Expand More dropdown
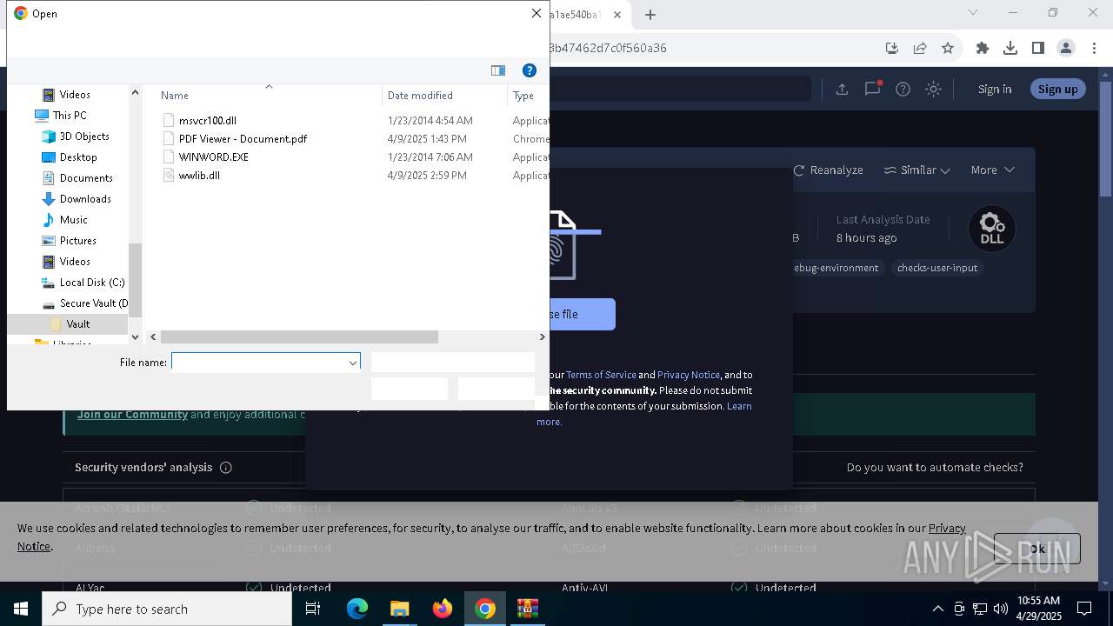The width and height of the screenshot is (1113, 626). click(x=992, y=170)
